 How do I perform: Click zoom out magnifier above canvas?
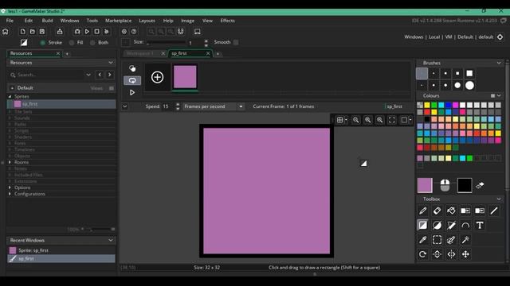(356, 120)
